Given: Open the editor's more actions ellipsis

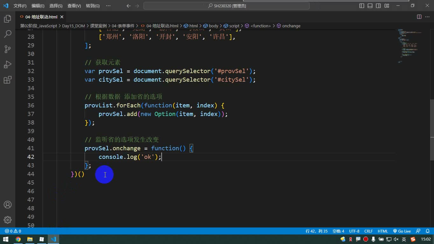Looking at the screenshot, I should [427, 17].
